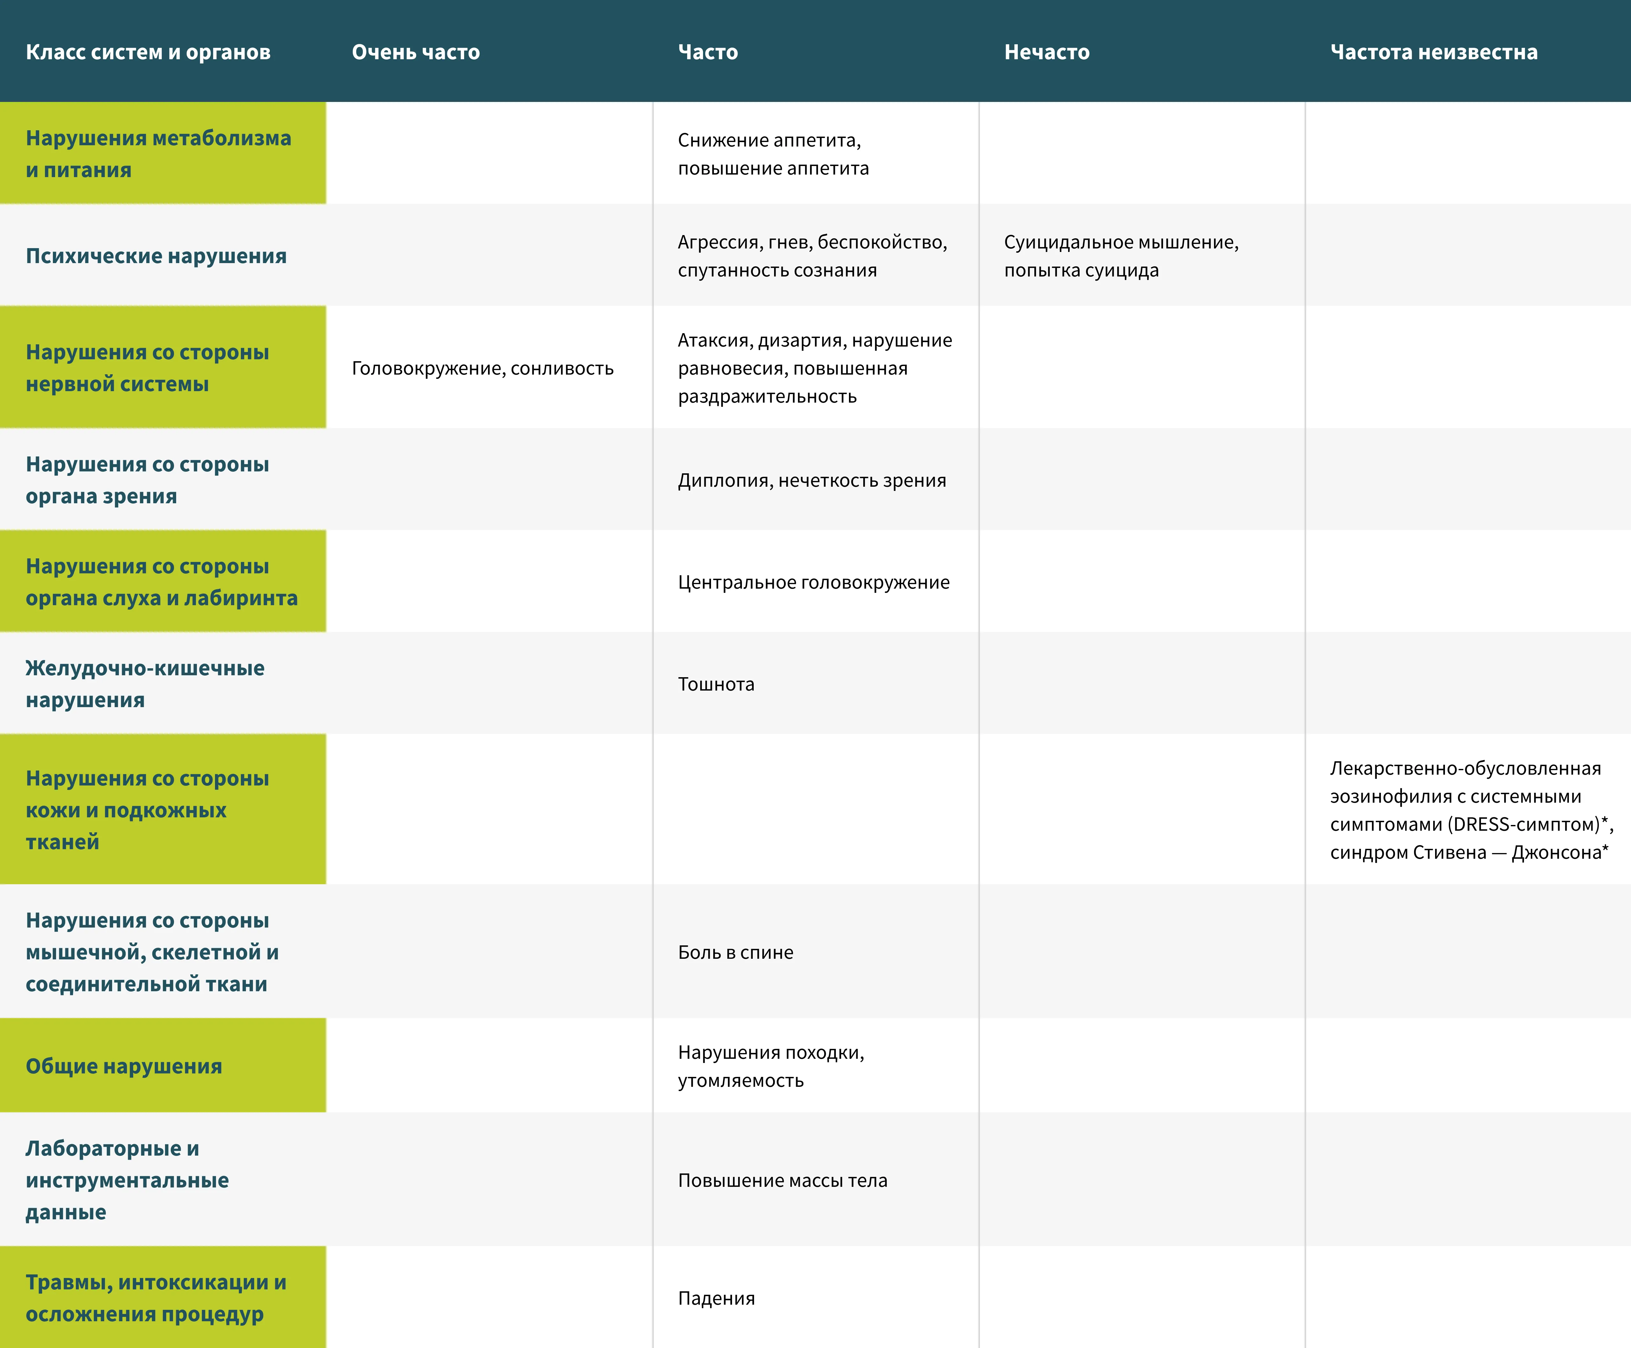Screen dimensions: 1631x1348
Task: Click the 'Часто' column header
Action: pyautogui.click(x=708, y=52)
